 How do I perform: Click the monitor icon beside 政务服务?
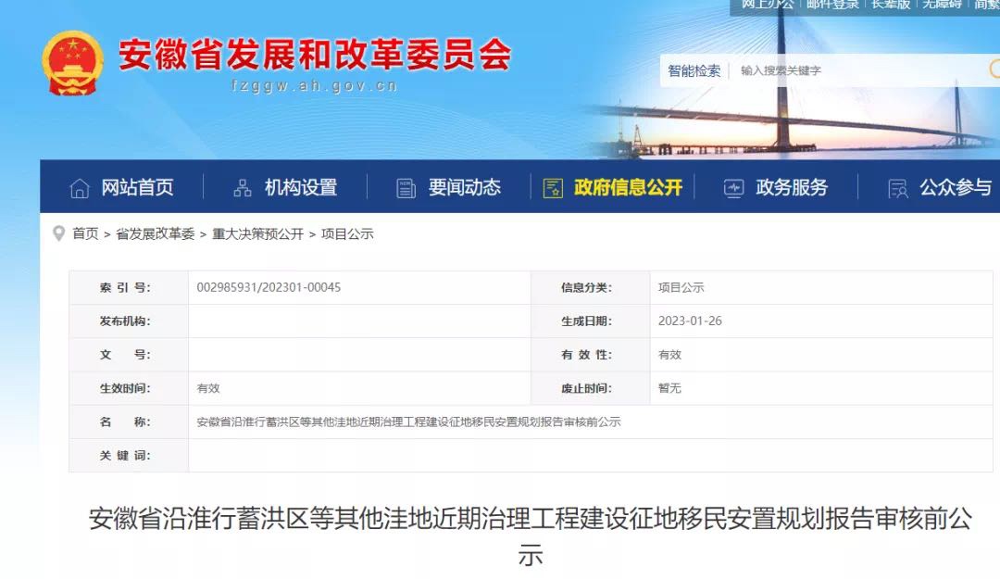tap(733, 188)
